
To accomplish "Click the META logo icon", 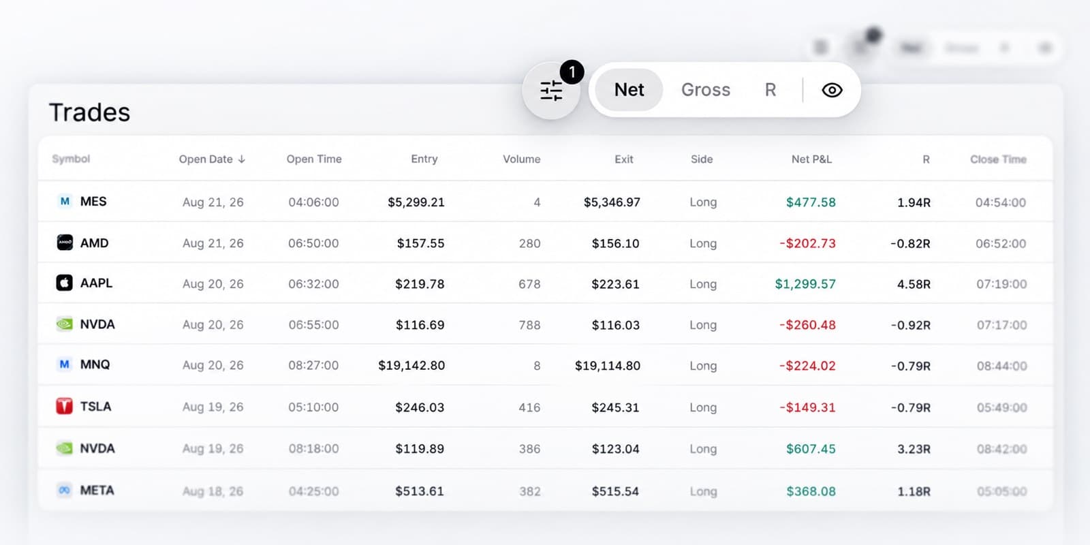I will pyautogui.click(x=65, y=490).
